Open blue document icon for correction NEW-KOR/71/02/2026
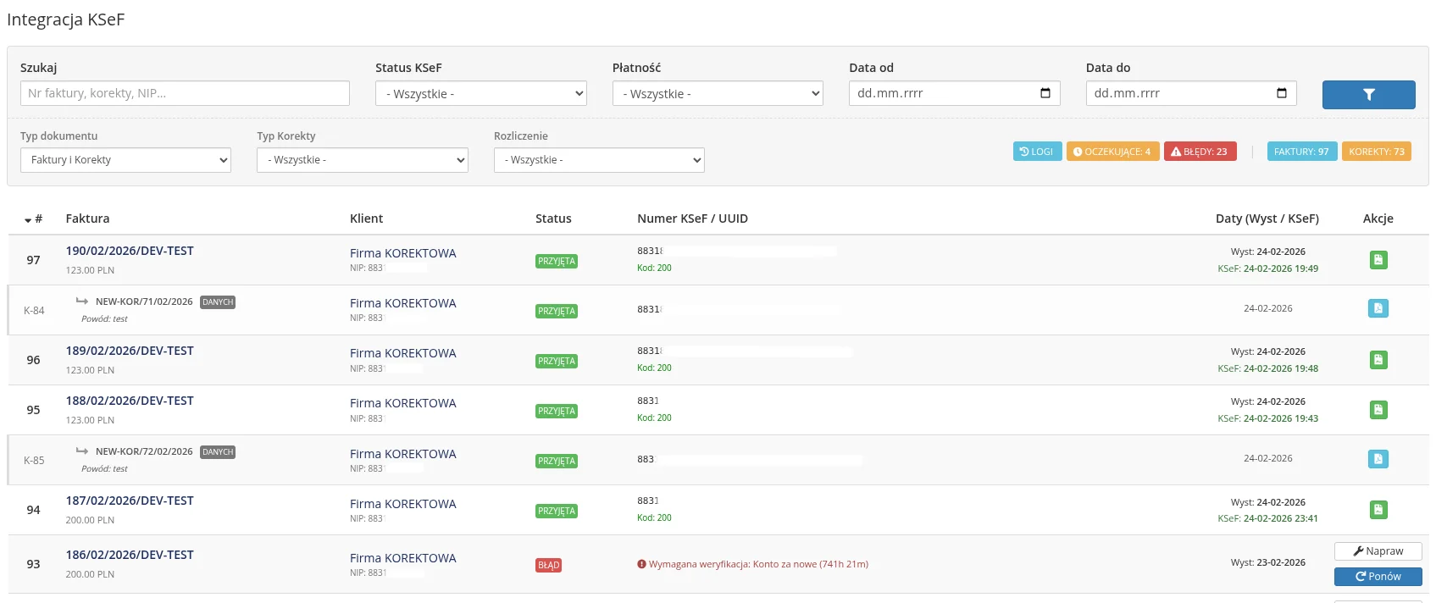The image size is (1436, 603). 1378,309
